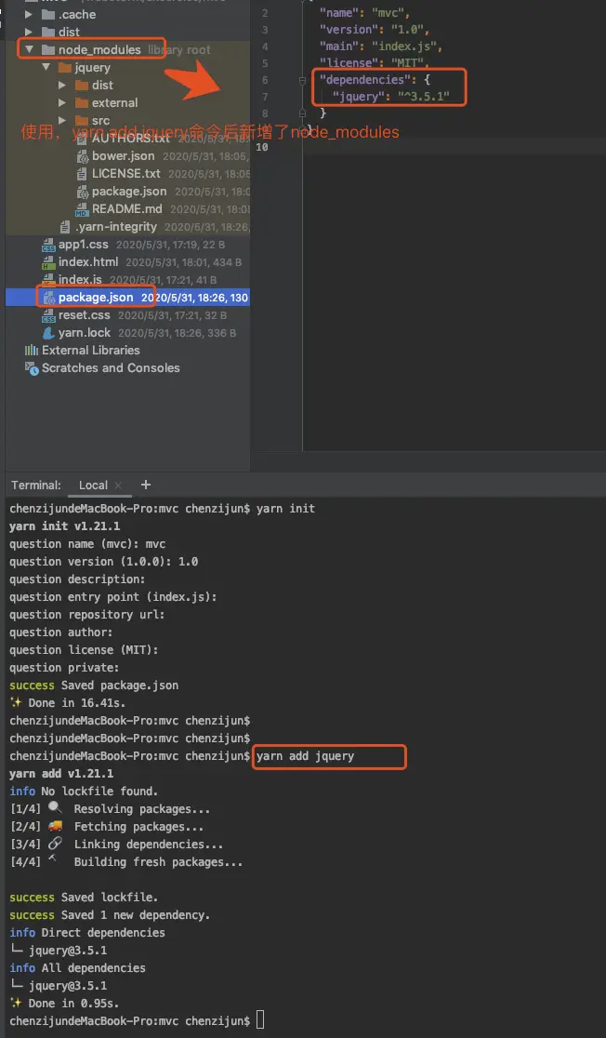Screen dimensions: 606x1038
Task: Collapse the jquery folder arrow
Action: coord(46,68)
